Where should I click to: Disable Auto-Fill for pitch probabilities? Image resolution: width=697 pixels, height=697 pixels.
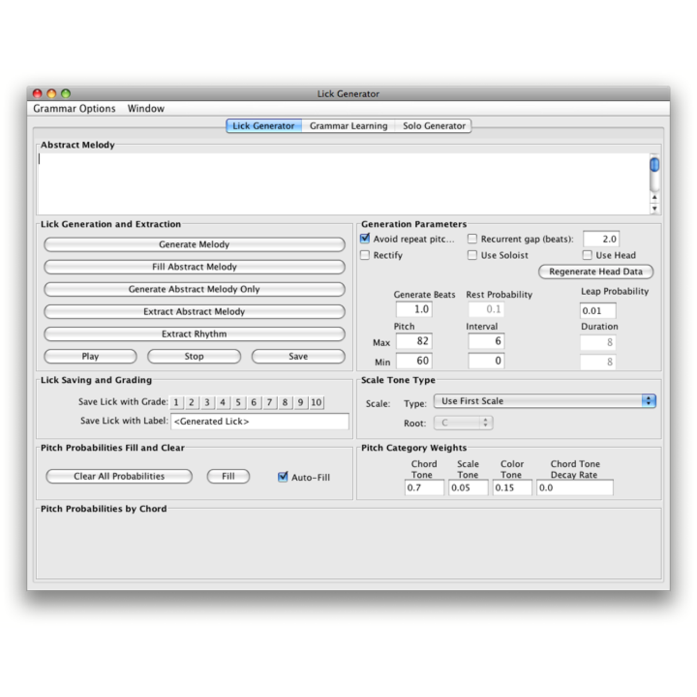282,477
